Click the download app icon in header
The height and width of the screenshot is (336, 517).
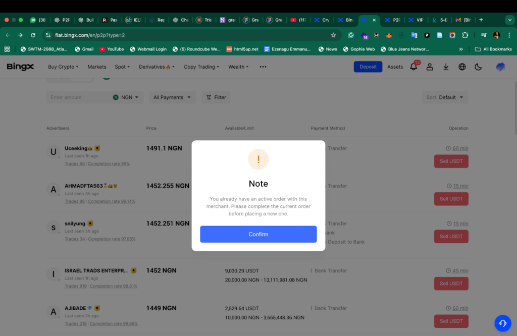[x=446, y=67]
